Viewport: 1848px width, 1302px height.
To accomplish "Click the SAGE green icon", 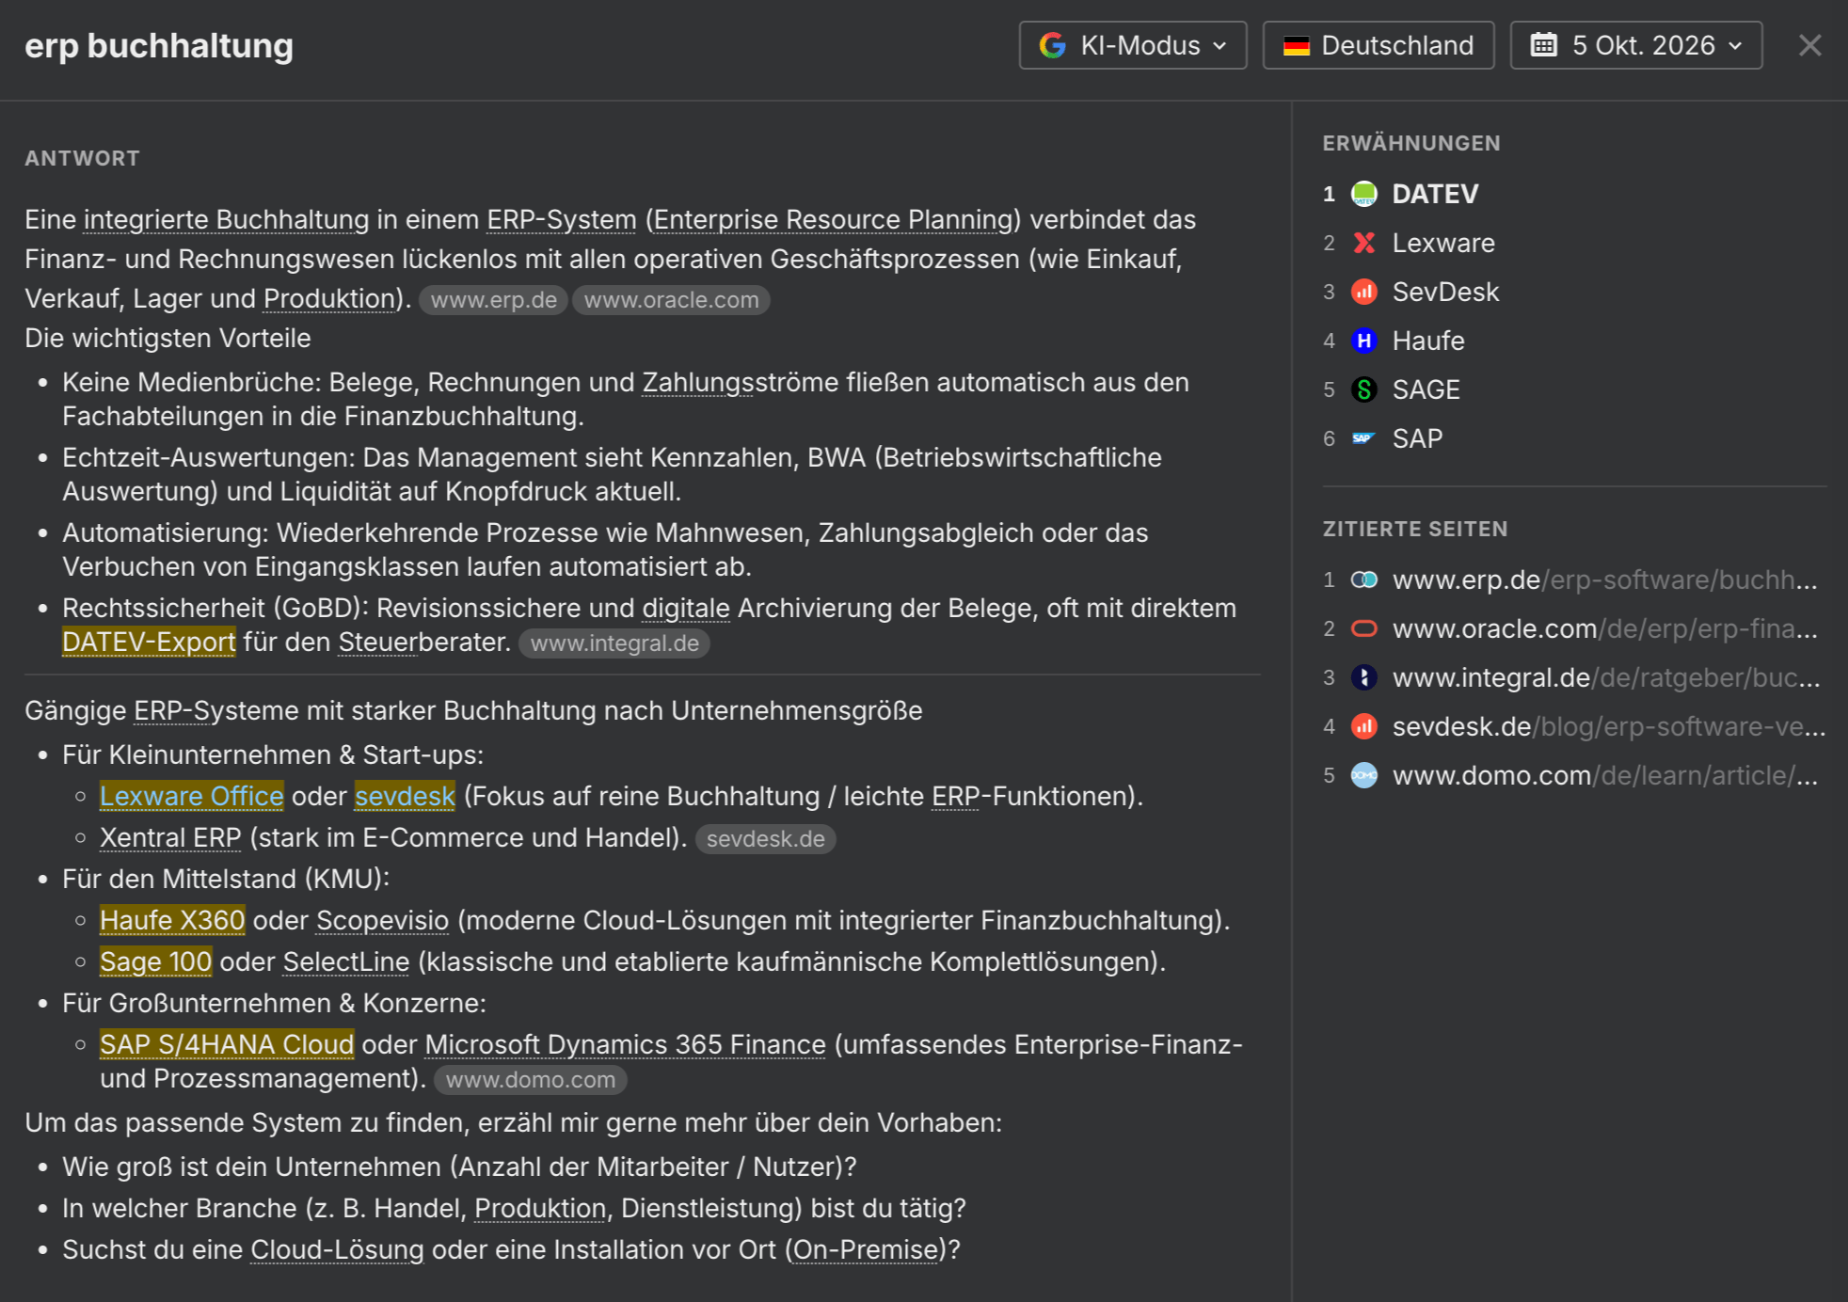I will click(x=1363, y=389).
